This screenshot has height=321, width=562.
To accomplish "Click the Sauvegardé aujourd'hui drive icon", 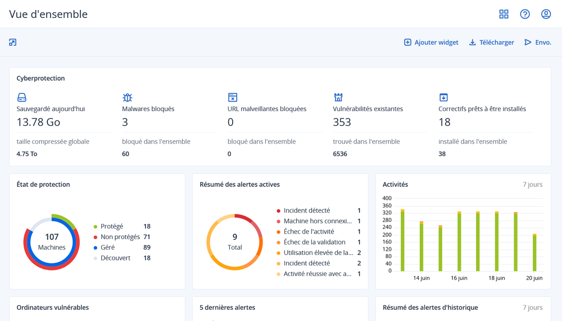I will pyautogui.click(x=22, y=98).
